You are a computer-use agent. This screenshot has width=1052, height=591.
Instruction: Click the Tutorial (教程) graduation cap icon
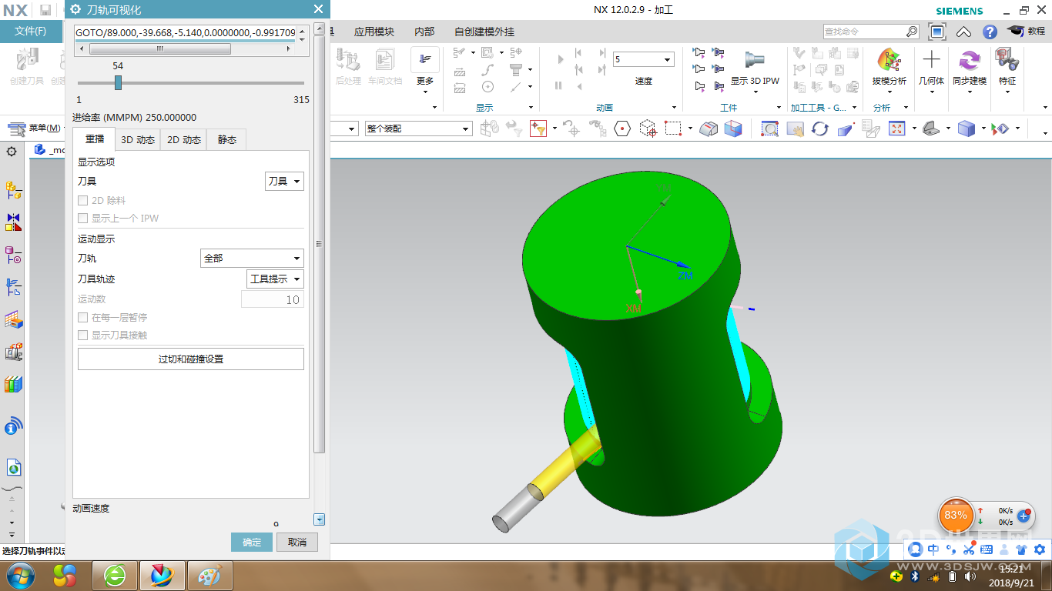[x=1017, y=32]
